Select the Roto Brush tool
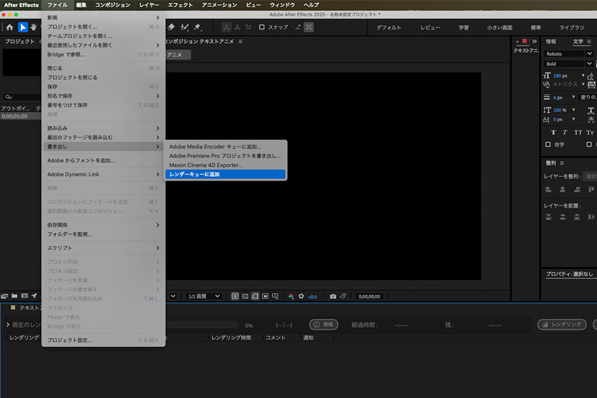The width and height of the screenshot is (597, 398). point(184,27)
